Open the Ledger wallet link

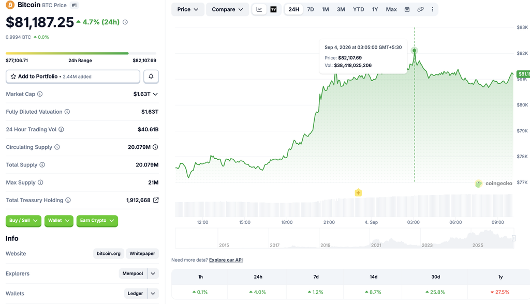[x=135, y=294]
